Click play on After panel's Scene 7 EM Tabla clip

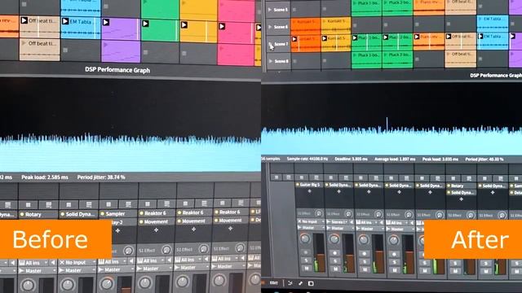(480, 36)
